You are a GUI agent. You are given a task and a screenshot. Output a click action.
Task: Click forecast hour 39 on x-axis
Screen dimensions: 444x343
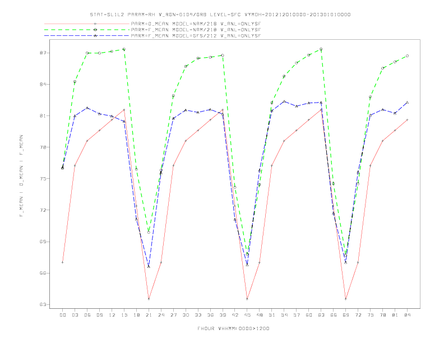click(x=223, y=315)
